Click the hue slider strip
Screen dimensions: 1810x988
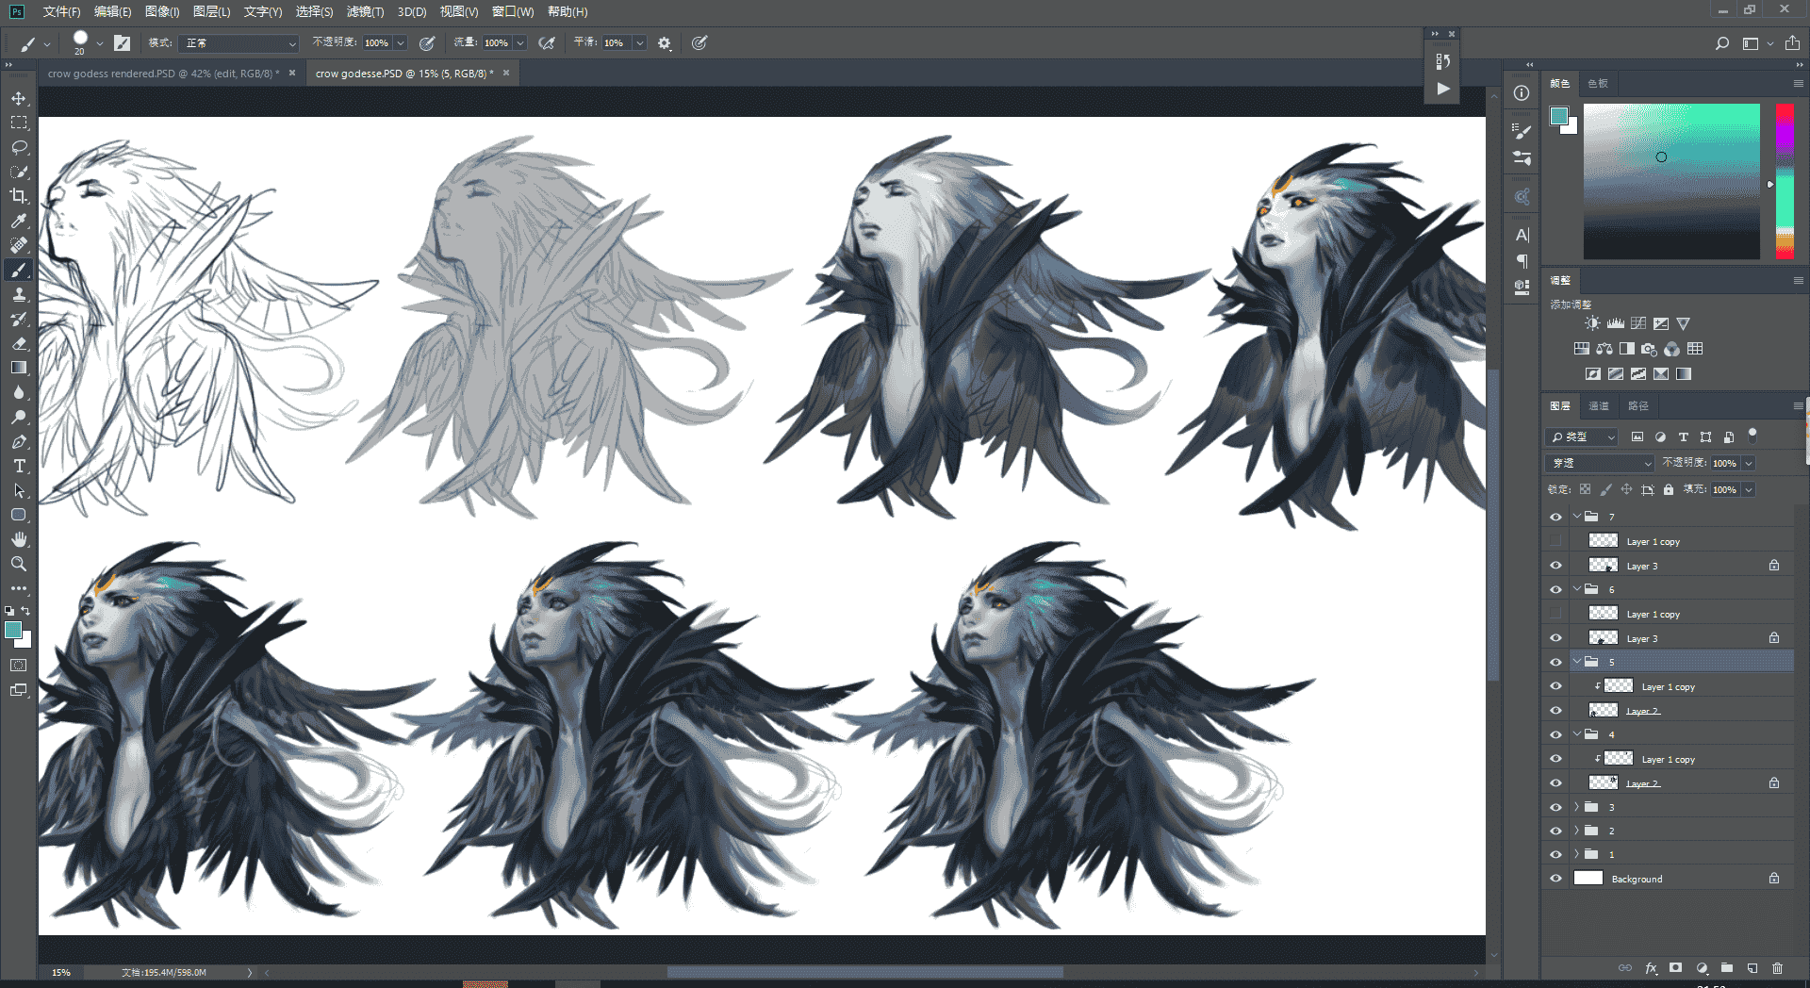tap(1785, 181)
